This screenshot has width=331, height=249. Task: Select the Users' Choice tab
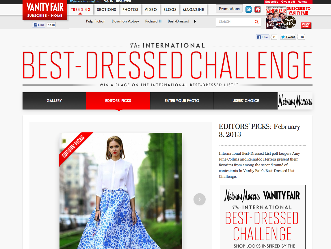tap(246, 101)
